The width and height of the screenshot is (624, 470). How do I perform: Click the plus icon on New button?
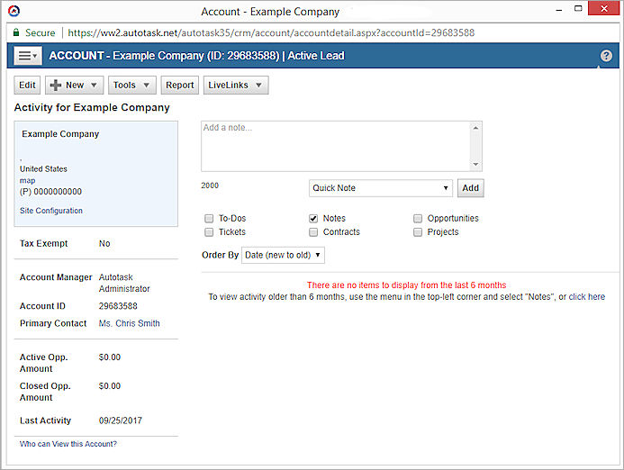55,86
